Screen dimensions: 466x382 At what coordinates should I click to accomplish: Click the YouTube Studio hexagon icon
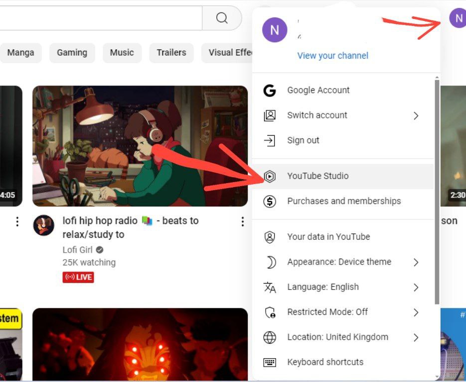point(270,176)
